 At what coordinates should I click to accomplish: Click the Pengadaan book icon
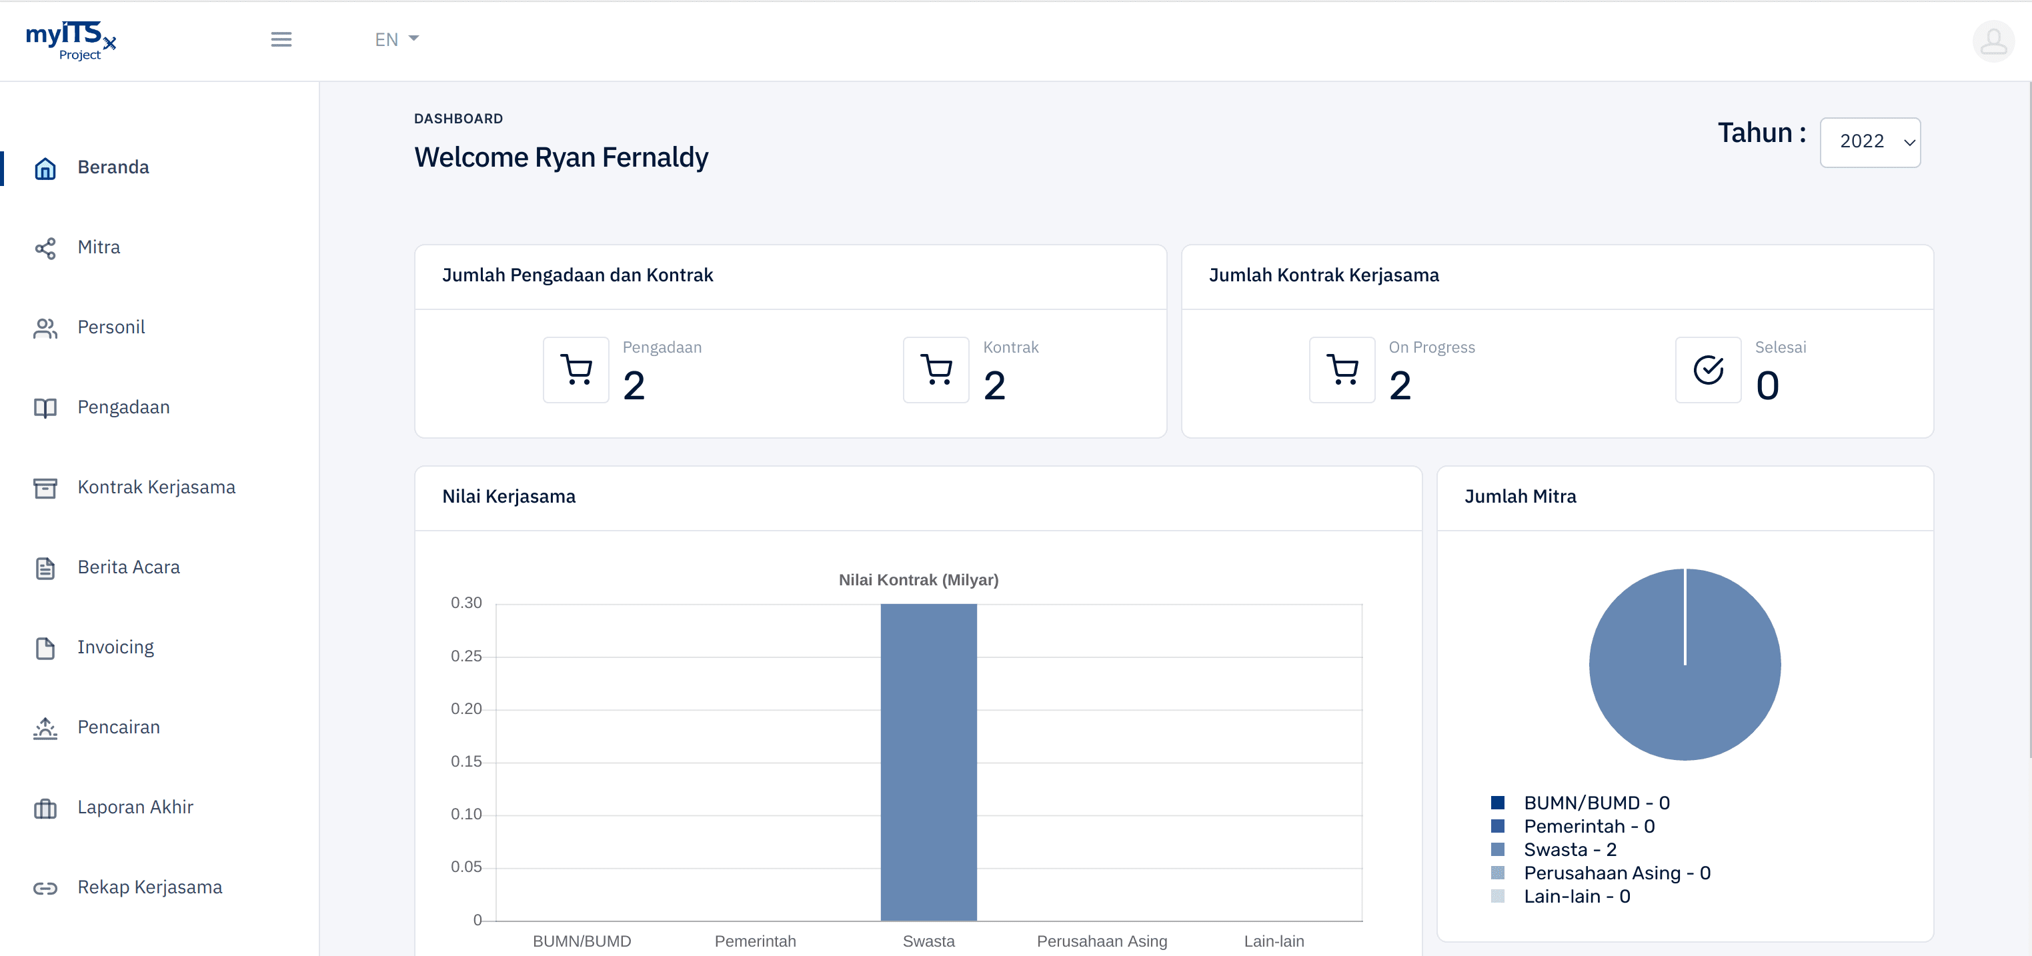click(x=45, y=408)
